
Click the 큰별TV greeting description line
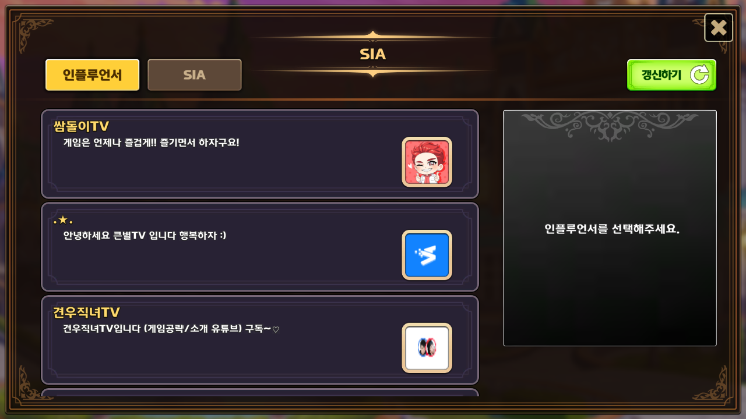[x=145, y=235]
